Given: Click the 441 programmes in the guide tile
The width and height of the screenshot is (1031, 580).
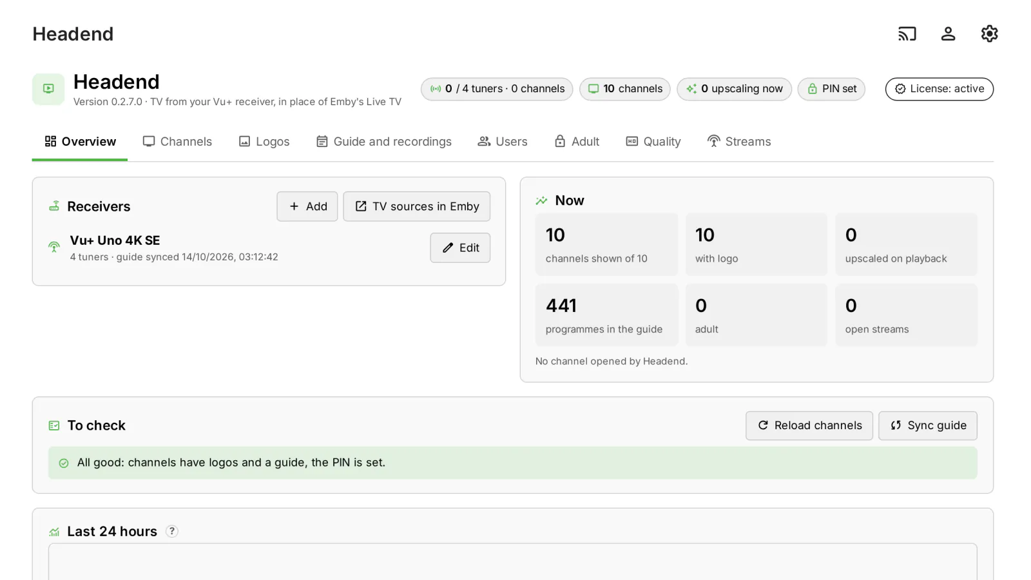Looking at the screenshot, I should [x=606, y=315].
